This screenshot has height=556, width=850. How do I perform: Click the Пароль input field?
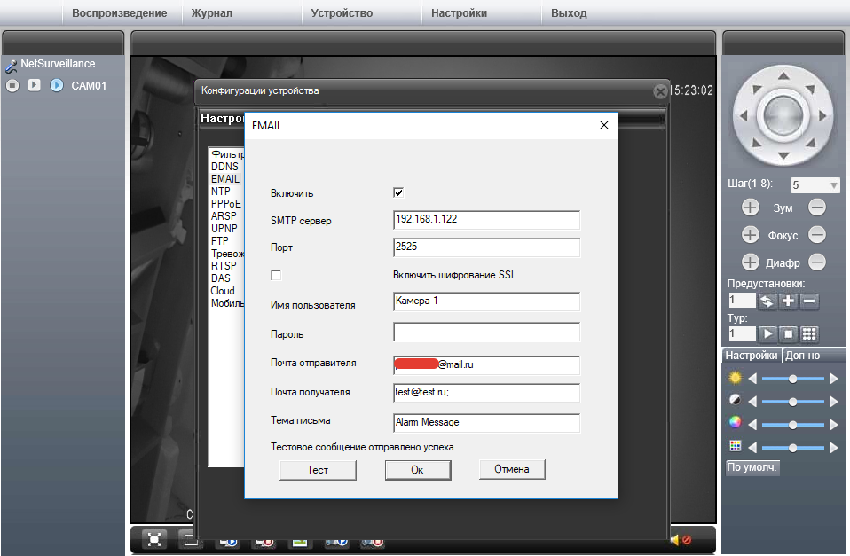pyautogui.click(x=486, y=333)
